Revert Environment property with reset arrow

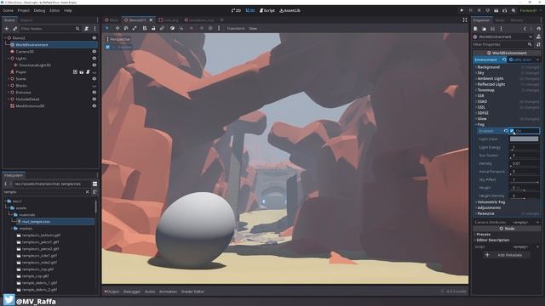pyautogui.click(x=504, y=59)
